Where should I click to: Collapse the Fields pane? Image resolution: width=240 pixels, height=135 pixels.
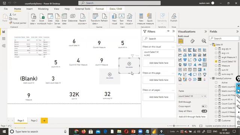(237, 31)
